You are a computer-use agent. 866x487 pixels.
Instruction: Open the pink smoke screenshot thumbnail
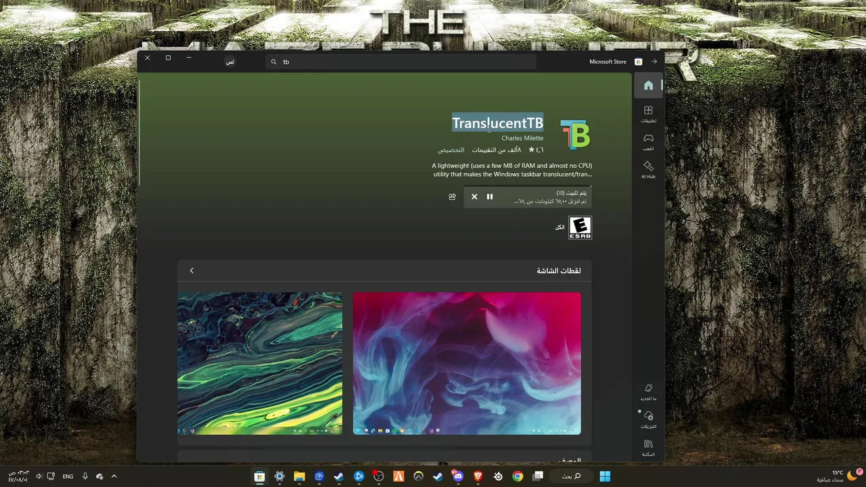click(x=467, y=363)
